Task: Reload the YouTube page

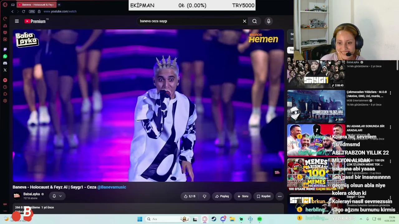Action: click(x=23, y=12)
